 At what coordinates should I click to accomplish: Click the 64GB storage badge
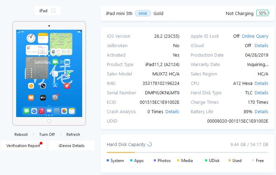pos(143,14)
